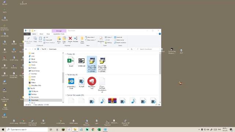Click the Refresh button
The height and width of the screenshot is (132, 235).
click(131, 49)
